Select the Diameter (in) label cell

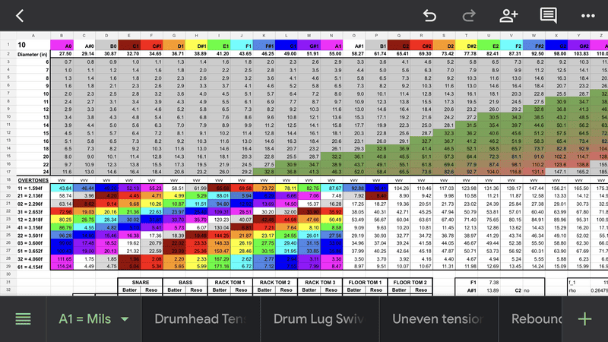[x=32, y=53]
